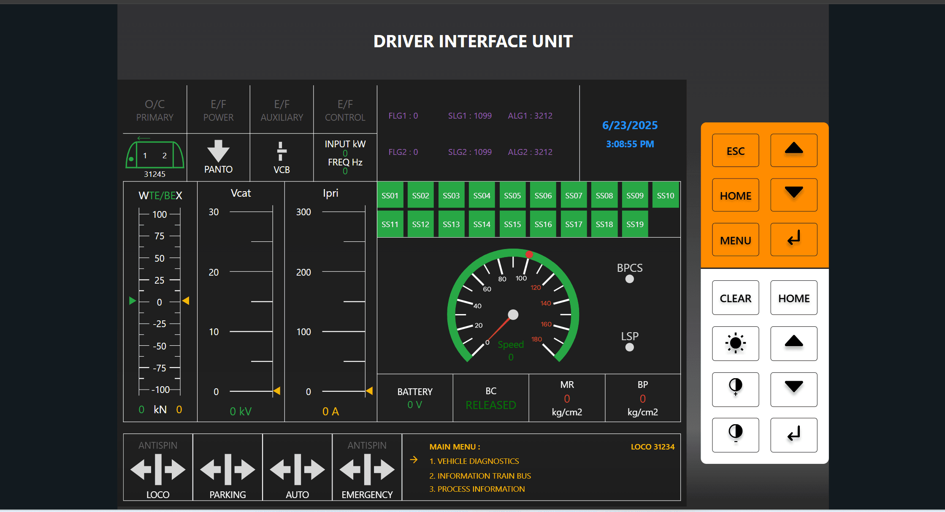Click the locomotive cab icon 31245

click(x=155, y=155)
